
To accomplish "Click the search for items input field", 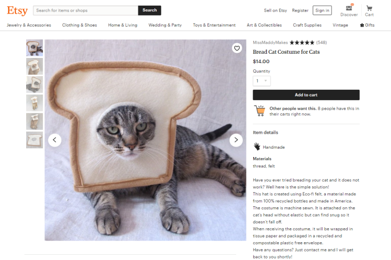I will [x=86, y=10].
